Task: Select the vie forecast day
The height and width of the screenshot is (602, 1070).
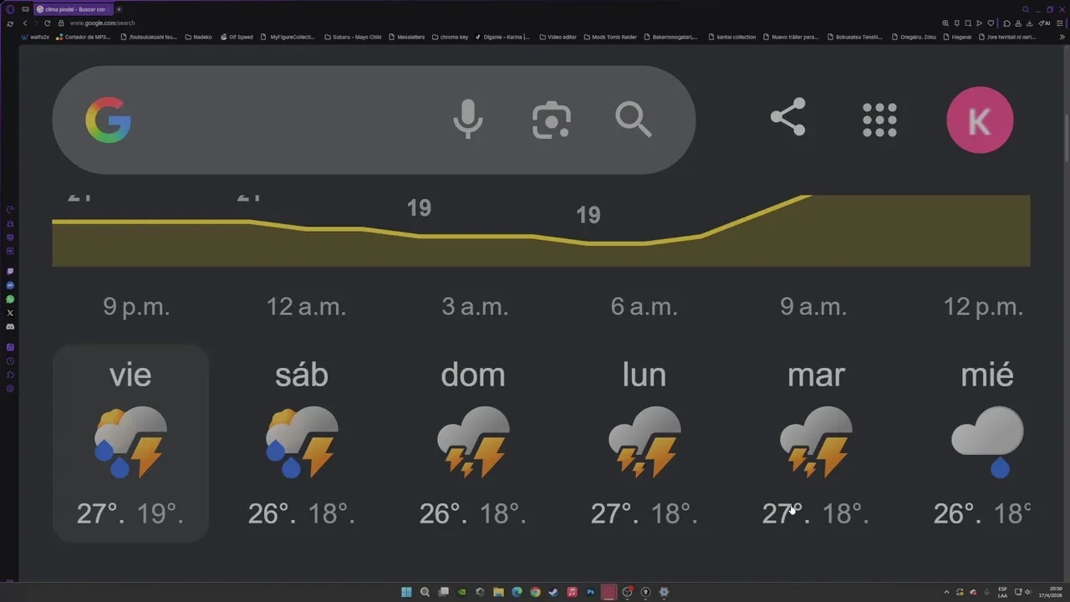Action: pyautogui.click(x=130, y=443)
